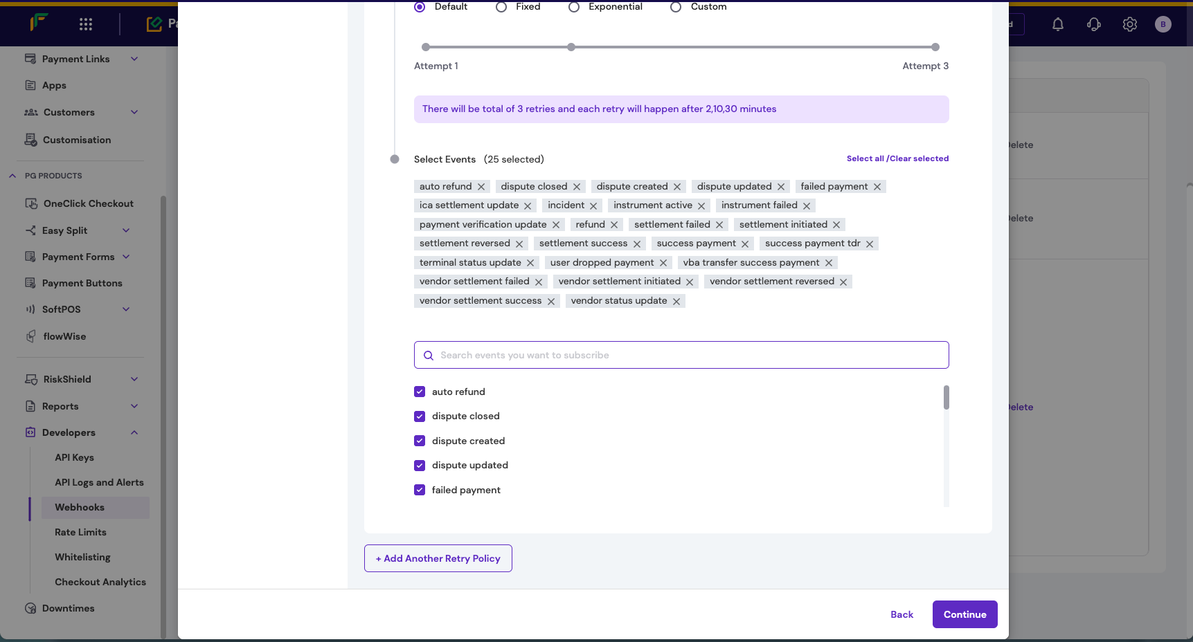The image size is (1193, 642).
Task: Open the Rate Limits menu item
Action: tap(80, 532)
